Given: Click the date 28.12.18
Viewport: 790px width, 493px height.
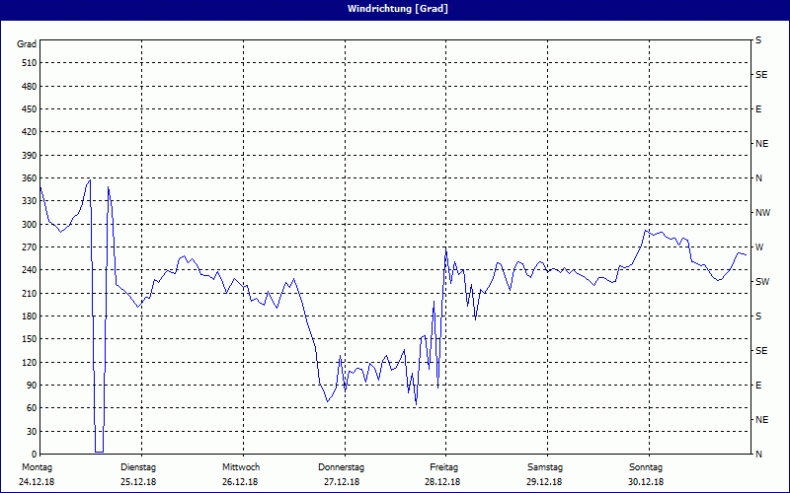Looking at the screenshot, I should pos(442,482).
